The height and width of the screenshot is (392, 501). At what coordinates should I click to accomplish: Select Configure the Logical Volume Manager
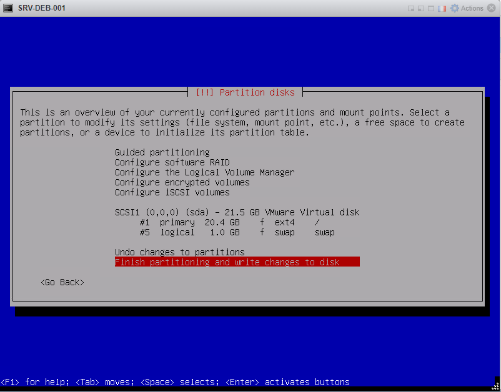(204, 172)
